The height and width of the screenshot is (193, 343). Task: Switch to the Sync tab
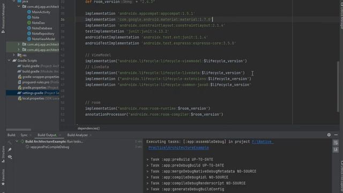click(24, 135)
